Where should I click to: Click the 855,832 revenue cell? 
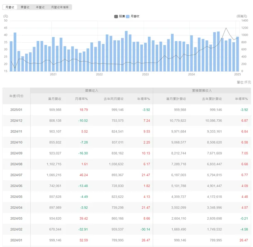[x=55, y=142]
